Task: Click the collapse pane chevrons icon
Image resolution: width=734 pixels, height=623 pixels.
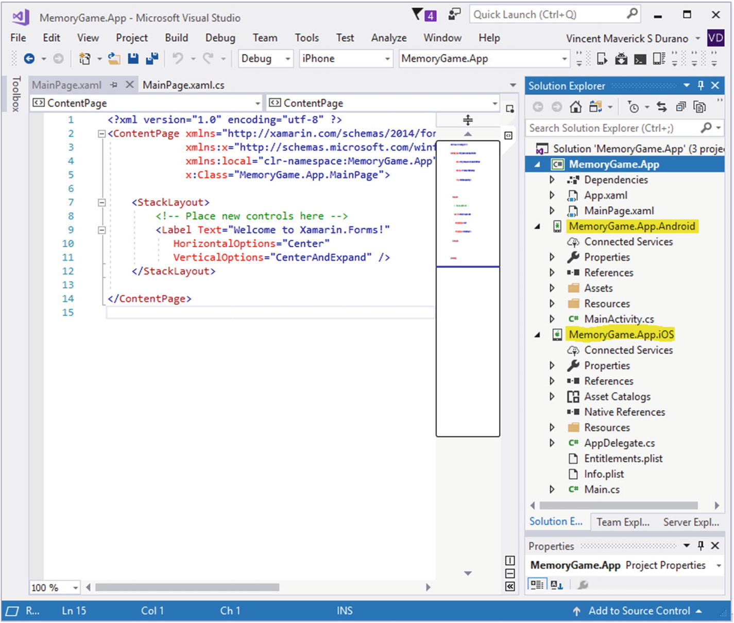Action: tap(510, 586)
